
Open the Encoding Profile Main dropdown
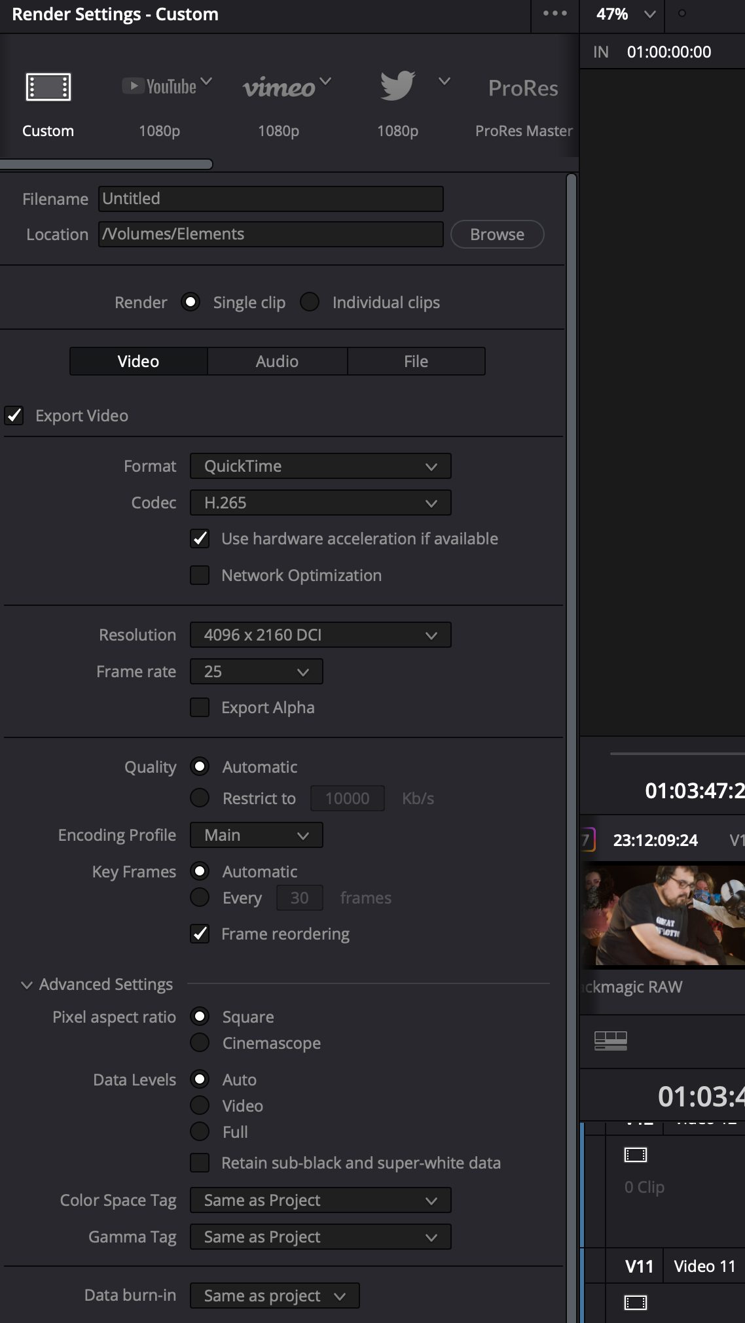[257, 836]
